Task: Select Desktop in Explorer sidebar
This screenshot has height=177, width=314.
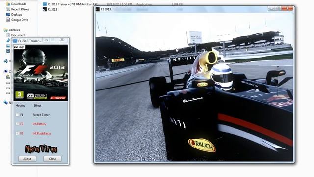Action: tap(17, 14)
